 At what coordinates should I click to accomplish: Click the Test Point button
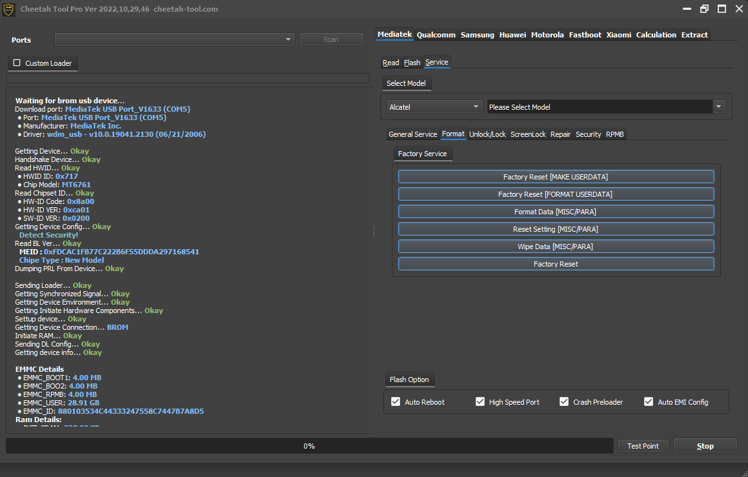coord(643,445)
